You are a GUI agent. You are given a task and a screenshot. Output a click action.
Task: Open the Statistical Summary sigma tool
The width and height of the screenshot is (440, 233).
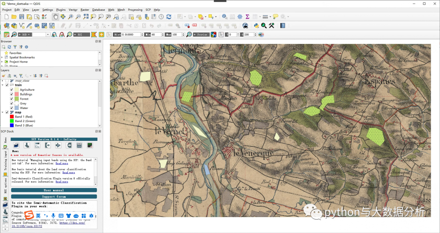[247, 17]
